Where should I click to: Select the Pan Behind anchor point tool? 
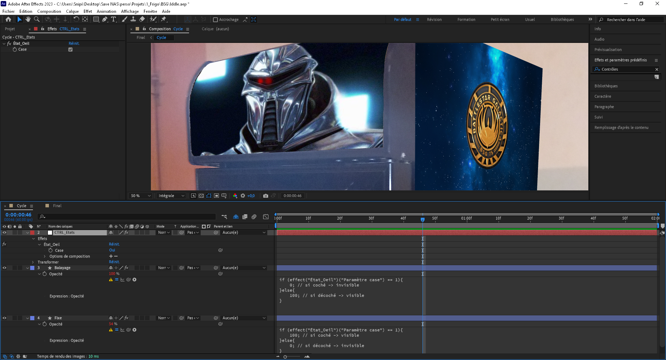pos(85,19)
